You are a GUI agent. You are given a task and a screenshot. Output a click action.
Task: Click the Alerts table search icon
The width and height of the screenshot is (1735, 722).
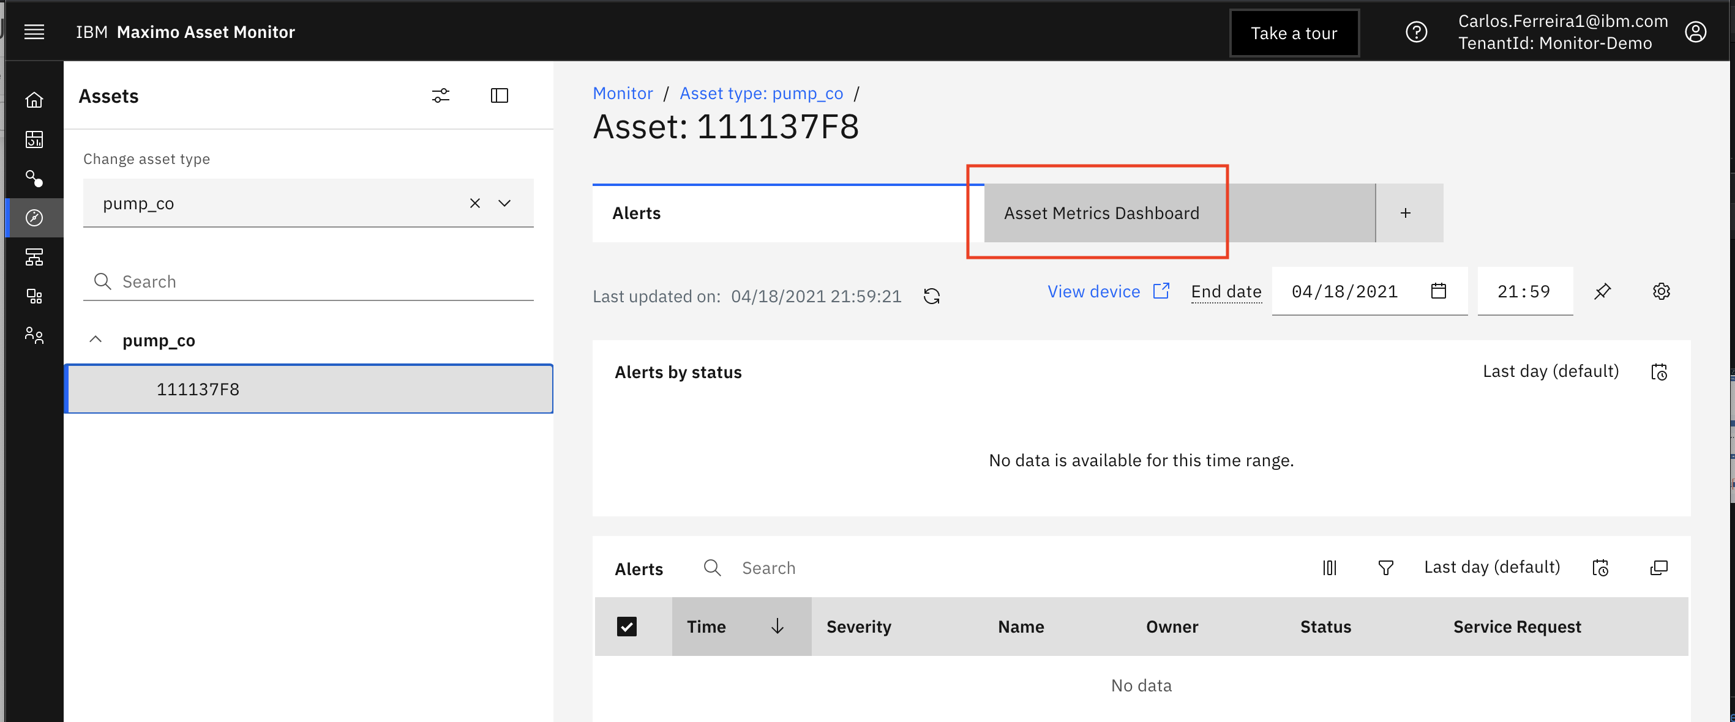[x=712, y=567]
